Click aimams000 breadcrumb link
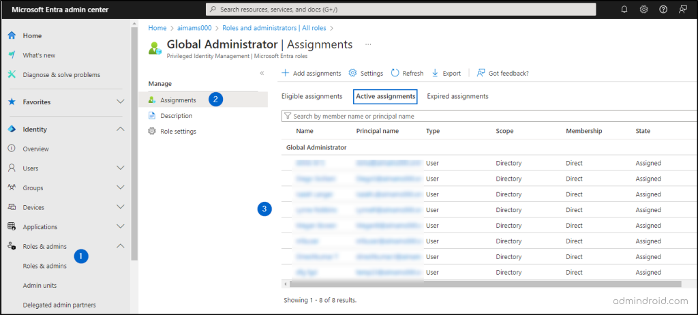Screen dimensions: 698x315 pos(194,28)
